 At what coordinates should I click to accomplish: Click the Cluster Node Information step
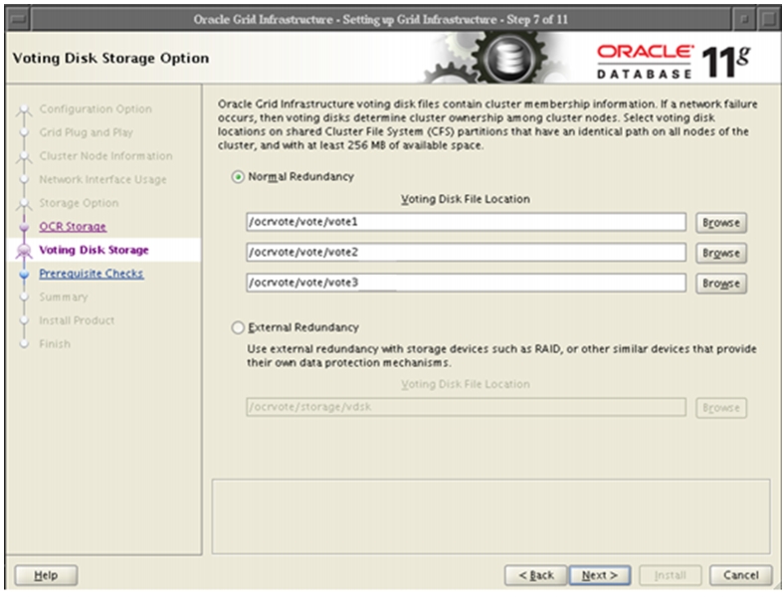106,156
